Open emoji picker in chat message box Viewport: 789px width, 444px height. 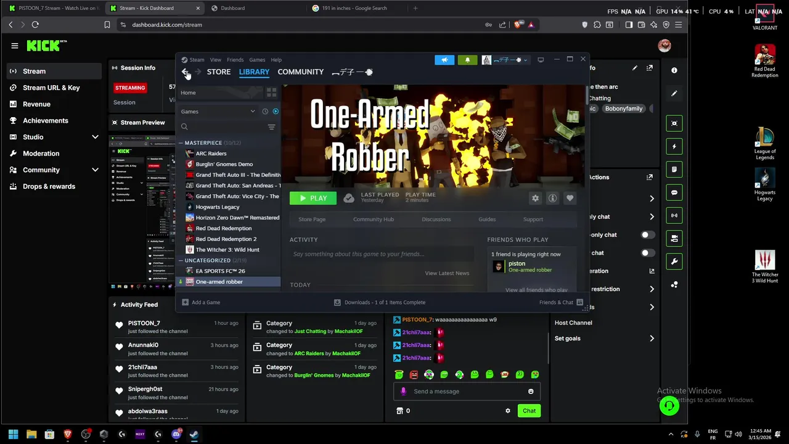point(531,392)
